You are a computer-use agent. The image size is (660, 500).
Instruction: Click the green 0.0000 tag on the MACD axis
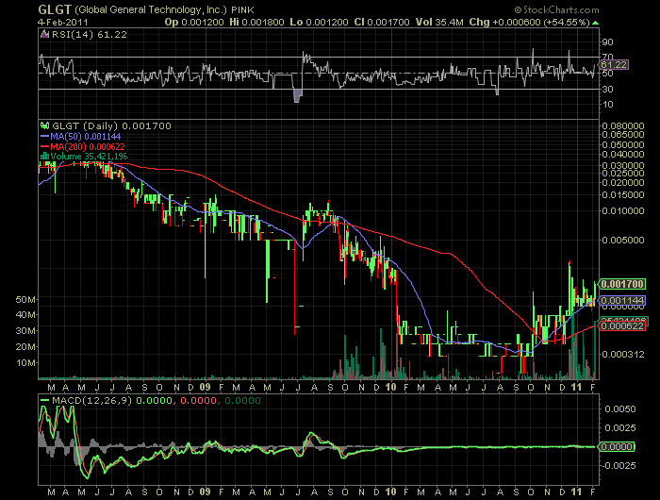tap(617, 446)
